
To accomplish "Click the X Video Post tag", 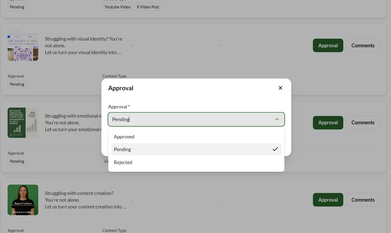I will pos(148,7).
